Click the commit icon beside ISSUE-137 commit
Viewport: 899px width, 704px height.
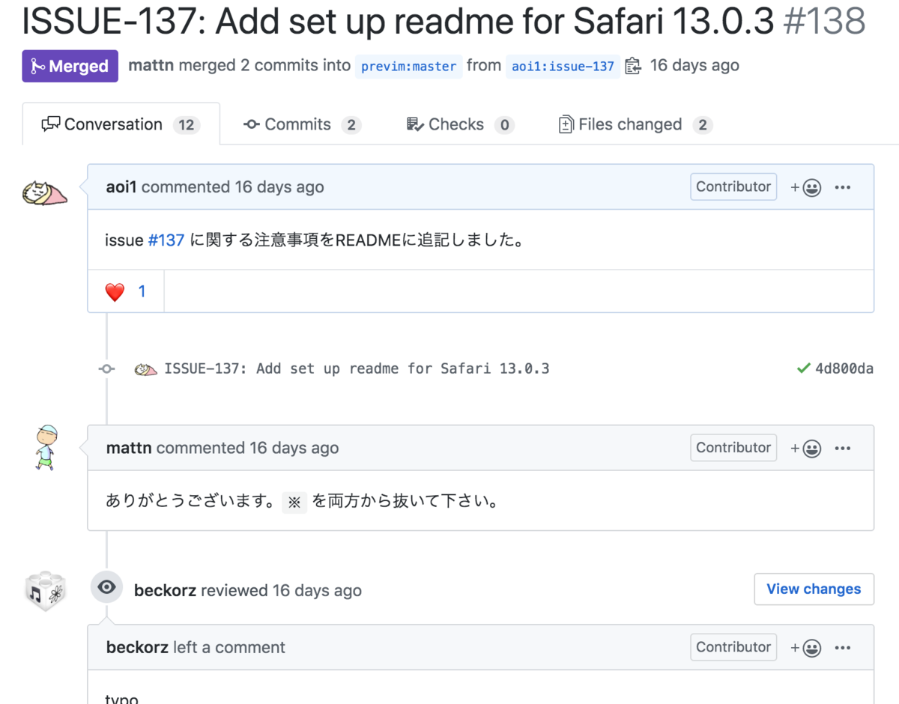click(x=106, y=368)
